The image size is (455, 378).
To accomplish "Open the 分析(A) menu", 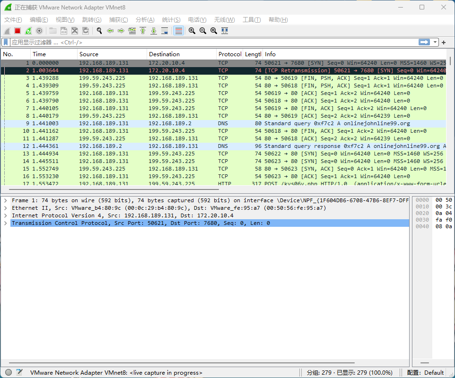I will 145,20.
